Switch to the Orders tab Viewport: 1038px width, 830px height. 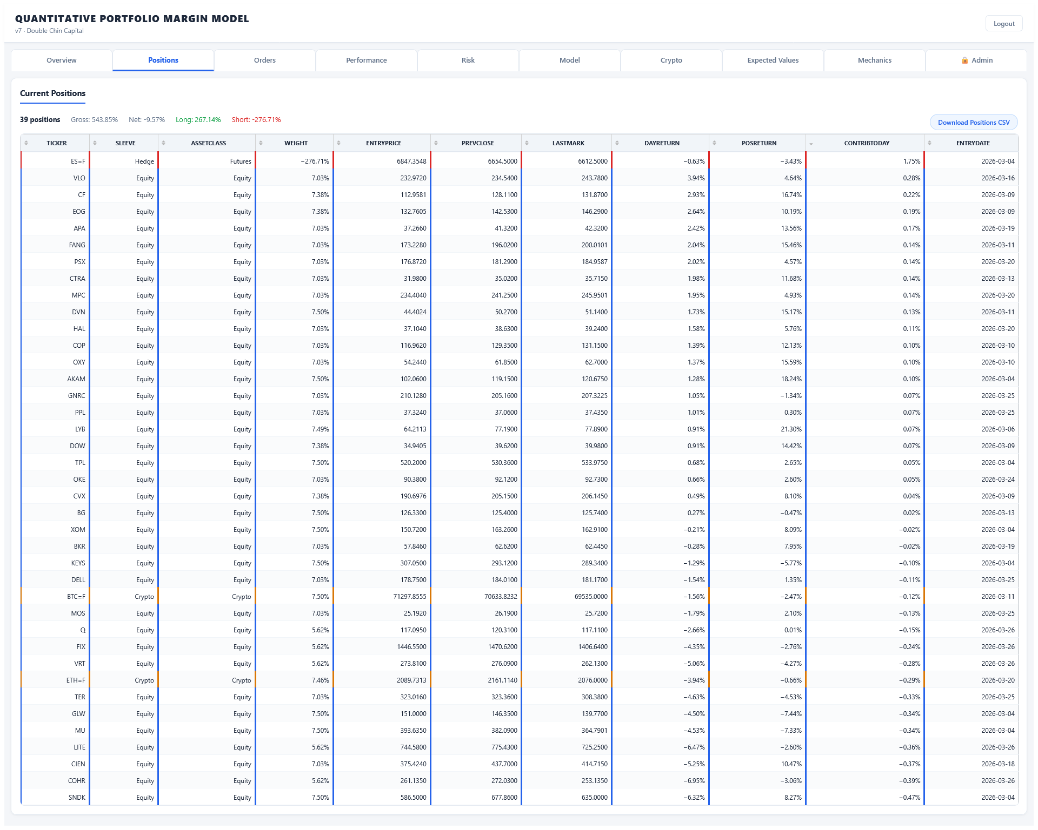[265, 60]
